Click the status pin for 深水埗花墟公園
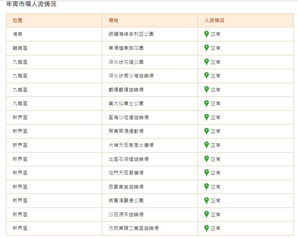The image size is (298, 238). pyautogui.click(x=207, y=62)
